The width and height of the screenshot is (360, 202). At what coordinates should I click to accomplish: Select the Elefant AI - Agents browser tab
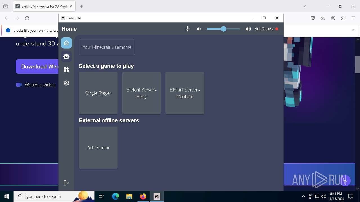44,6
